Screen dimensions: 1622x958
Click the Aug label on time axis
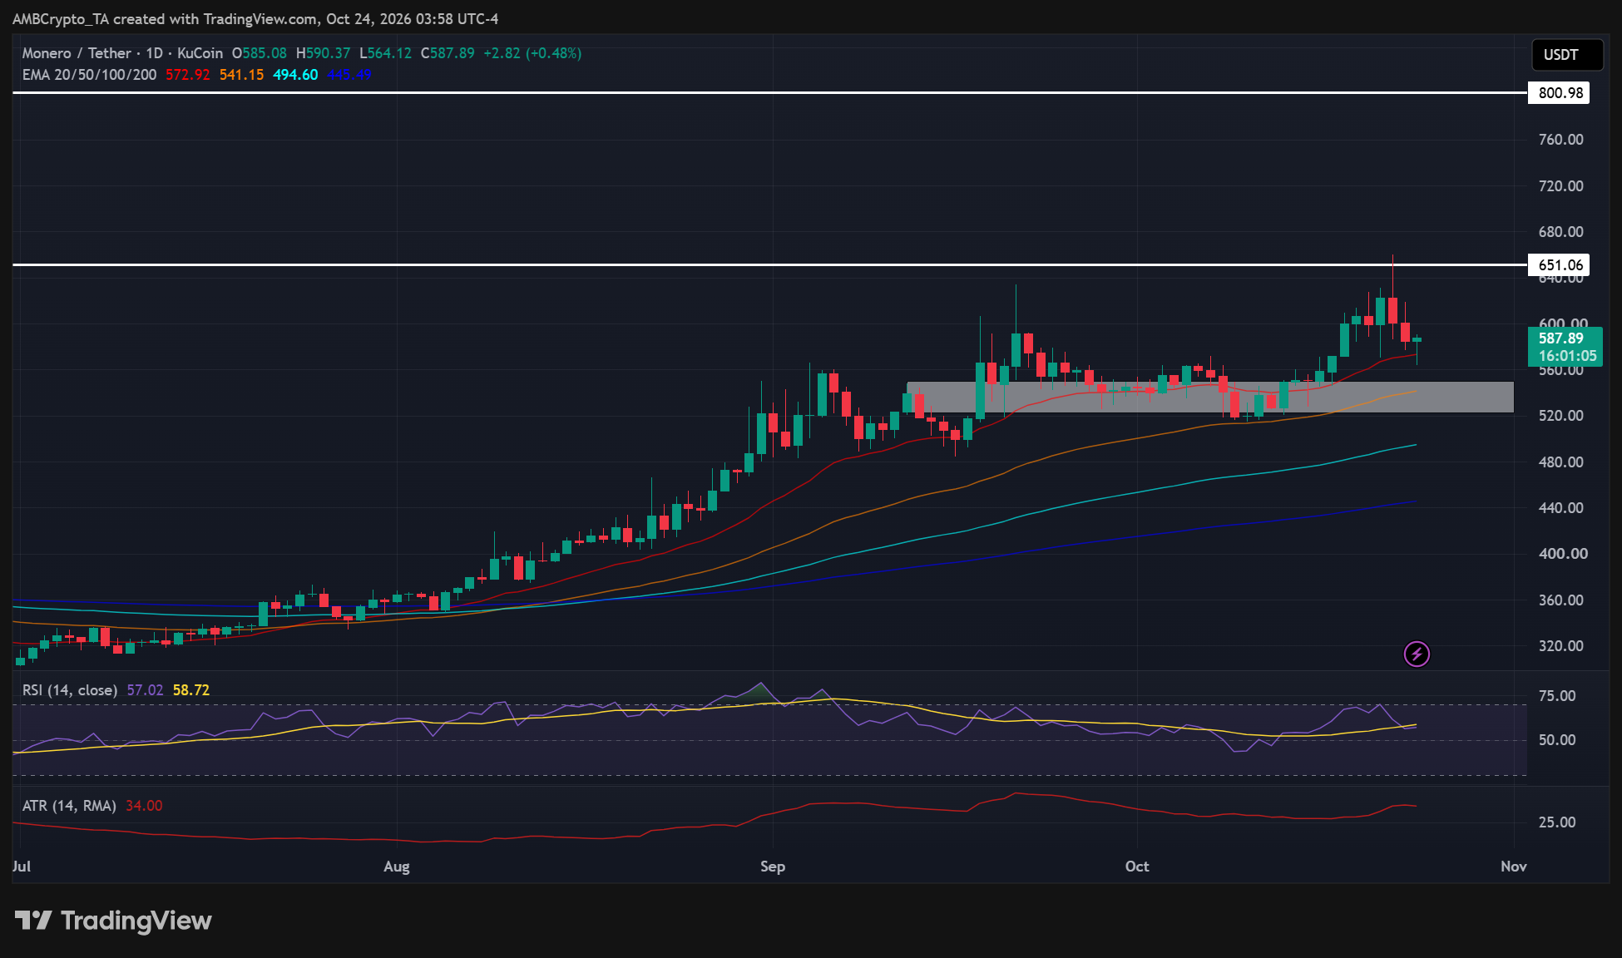(397, 867)
